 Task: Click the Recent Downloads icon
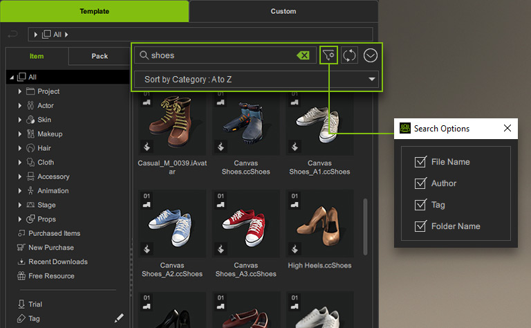[21, 262]
